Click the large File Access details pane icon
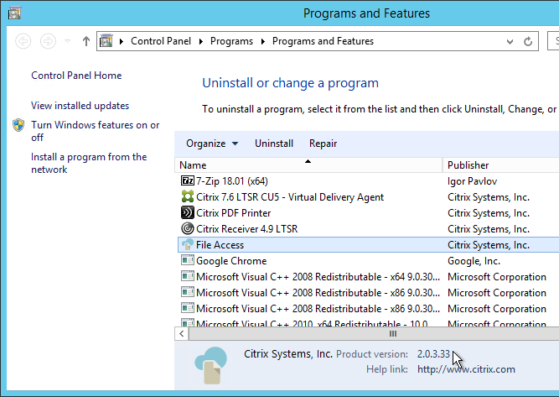The image size is (559, 397). 211,365
